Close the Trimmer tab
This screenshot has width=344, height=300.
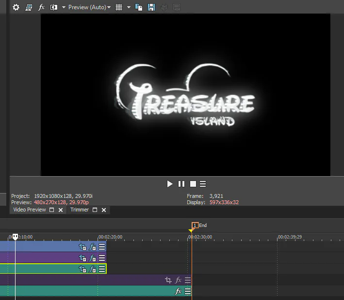click(104, 210)
